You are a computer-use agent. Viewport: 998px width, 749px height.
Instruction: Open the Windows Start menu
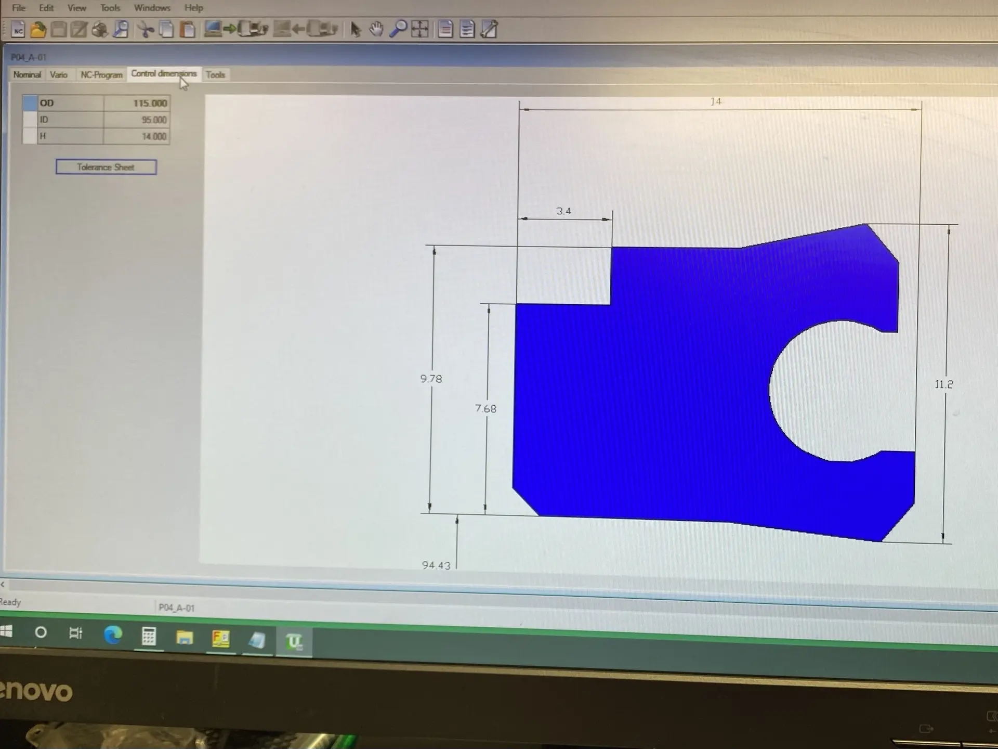click(x=6, y=631)
